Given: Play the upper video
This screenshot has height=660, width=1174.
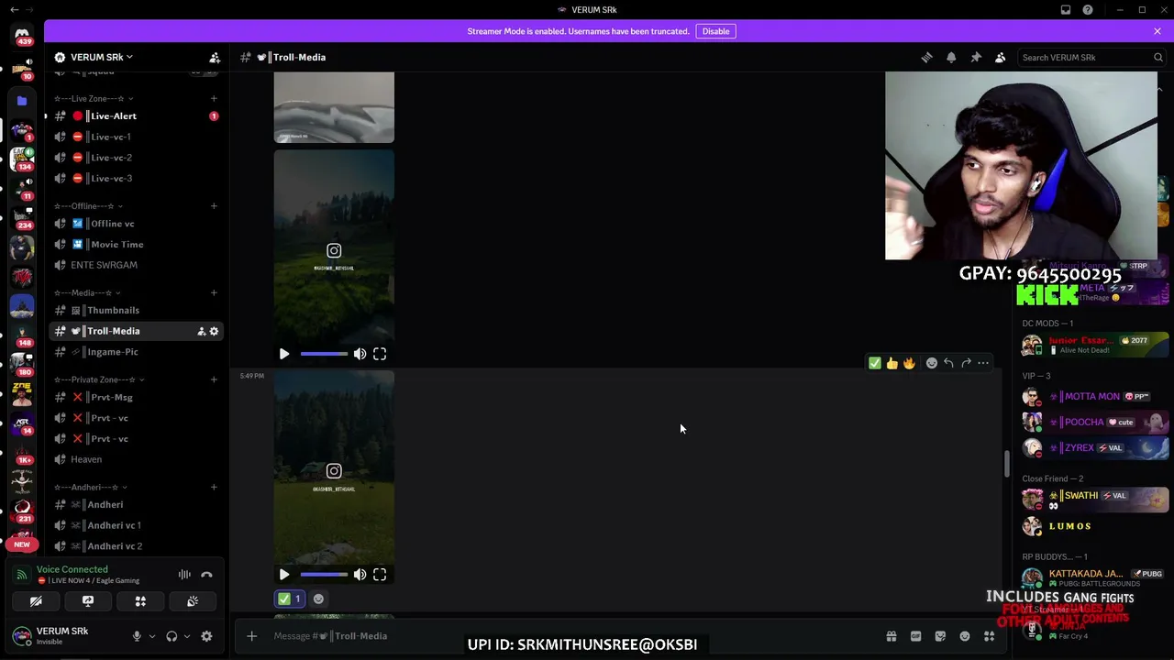Looking at the screenshot, I should tap(284, 354).
